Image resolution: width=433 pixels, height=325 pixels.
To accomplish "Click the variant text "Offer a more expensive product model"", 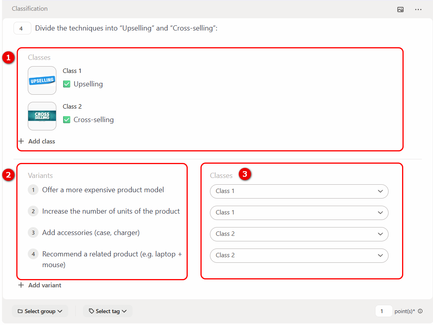I will coord(103,190).
